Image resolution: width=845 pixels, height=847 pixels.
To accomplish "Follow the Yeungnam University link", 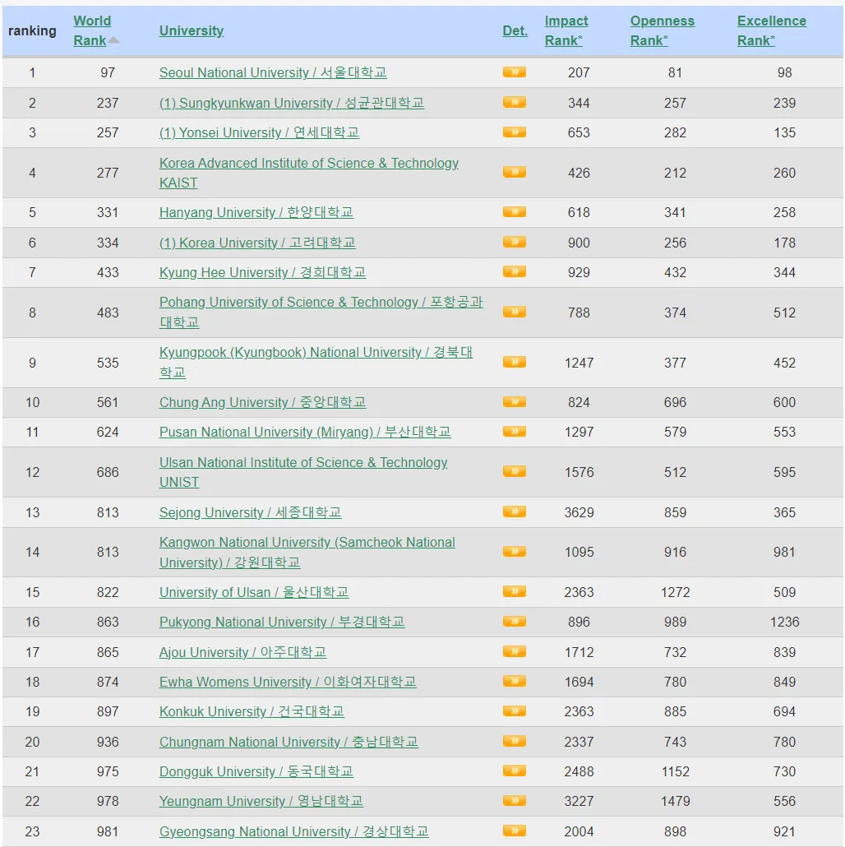I will click(x=261, y=801).
